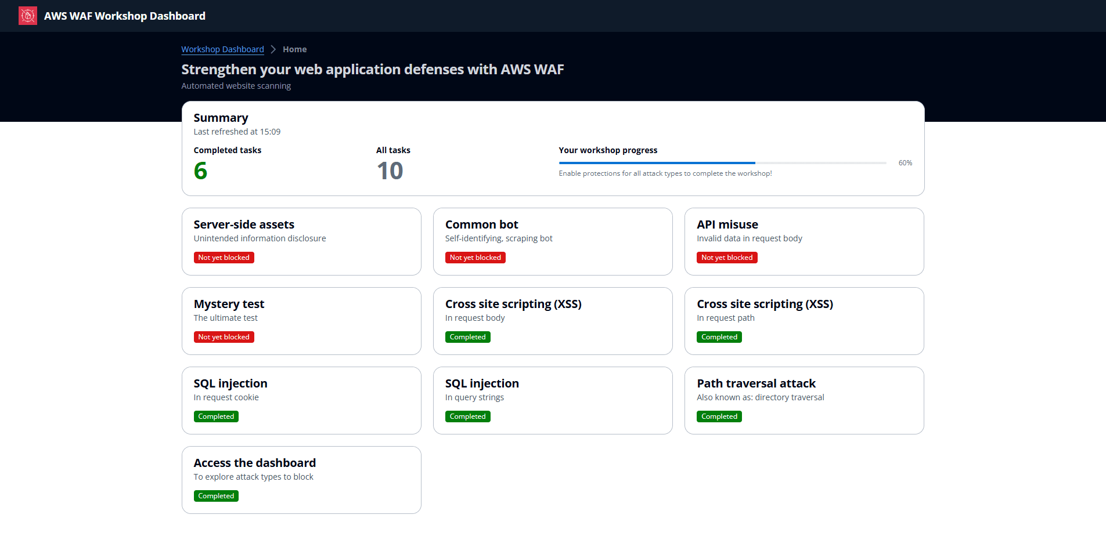Open the Workshop Dashboard breadcrumb link

pyautogui.click(x=222, y=49)
